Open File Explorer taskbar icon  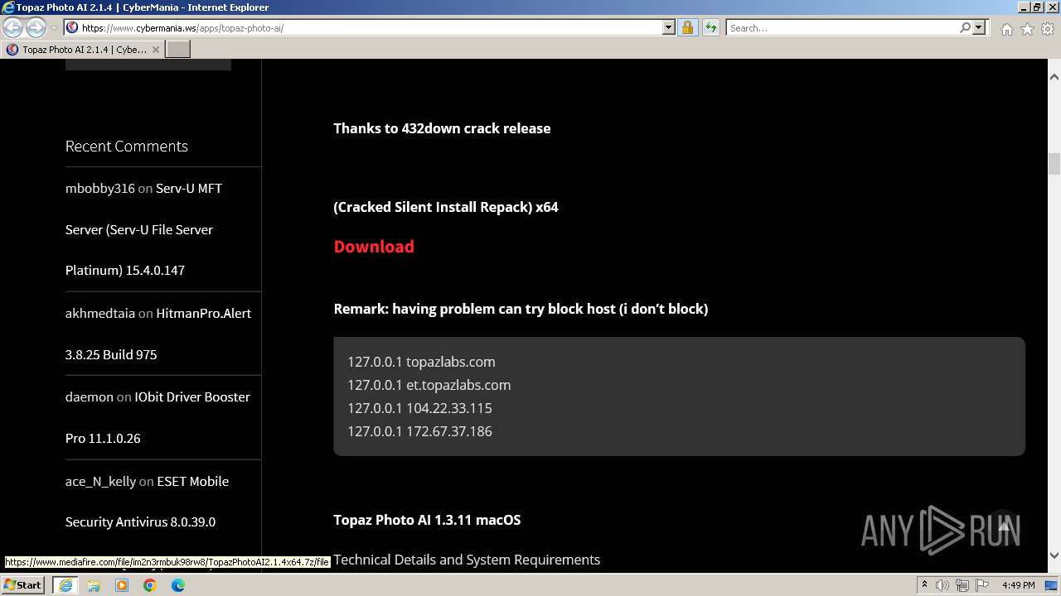[x=94, y=585]
